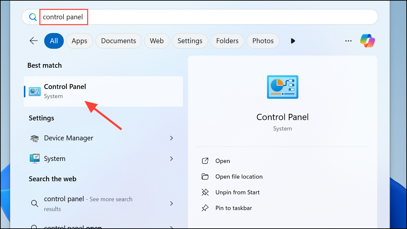This screenshot has height=229, width=407.
Task: Click the folder icon for file location
Action: pos(205,177)
